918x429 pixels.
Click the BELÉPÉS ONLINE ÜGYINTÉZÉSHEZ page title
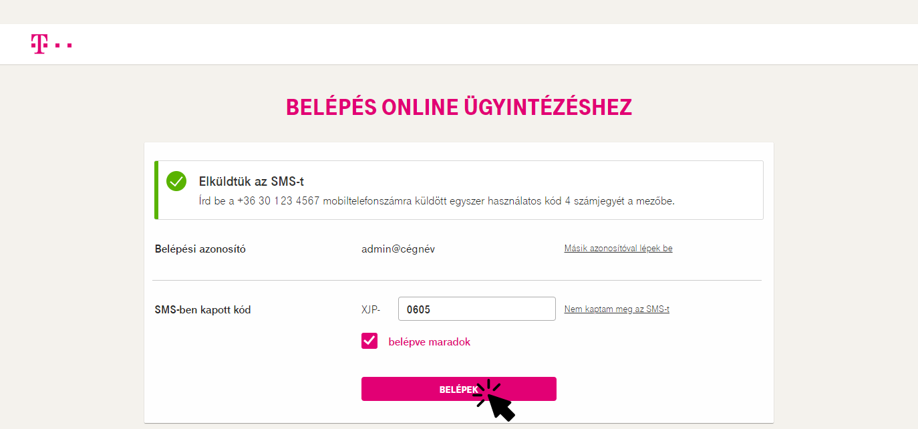tap(459, 108)
